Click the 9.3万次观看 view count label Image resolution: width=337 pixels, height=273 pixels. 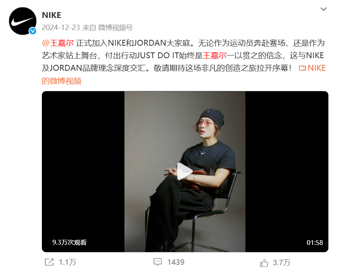click(x=69, y=242)
